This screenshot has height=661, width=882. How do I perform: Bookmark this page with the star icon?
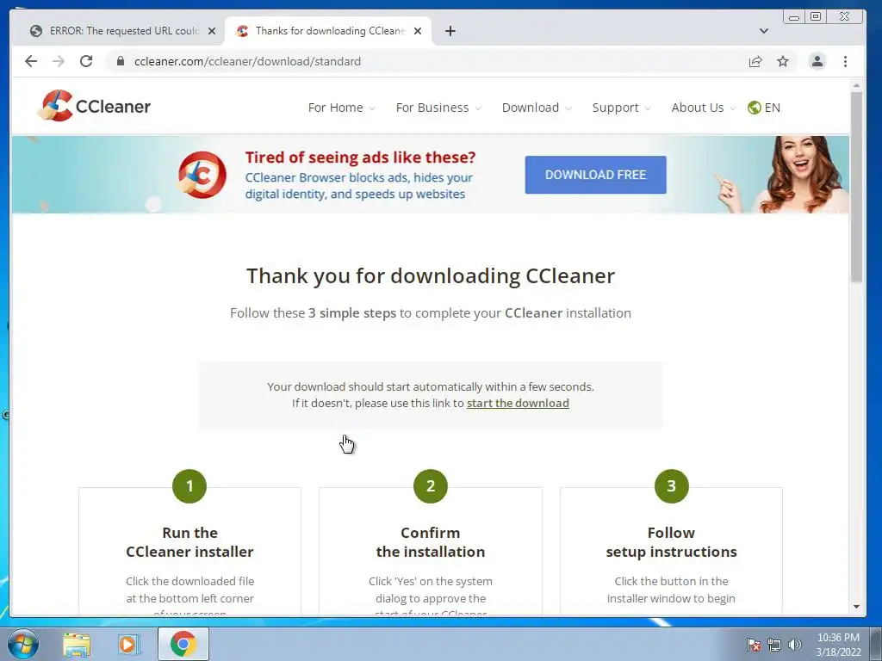click(782, 61)
